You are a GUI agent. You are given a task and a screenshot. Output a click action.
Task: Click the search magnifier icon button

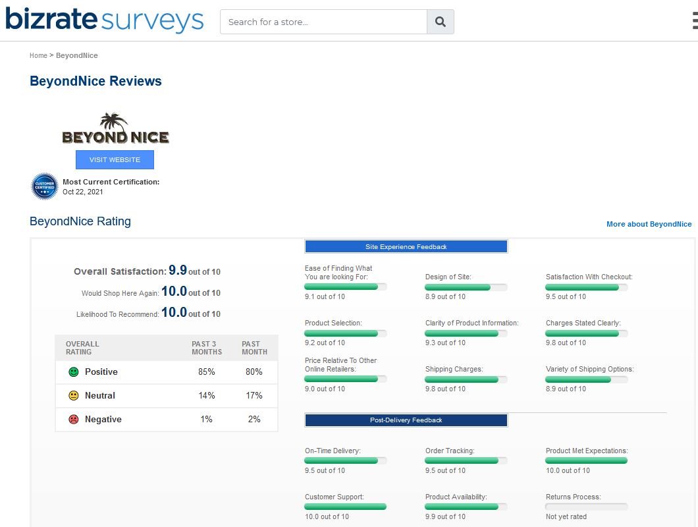(440, 22)
